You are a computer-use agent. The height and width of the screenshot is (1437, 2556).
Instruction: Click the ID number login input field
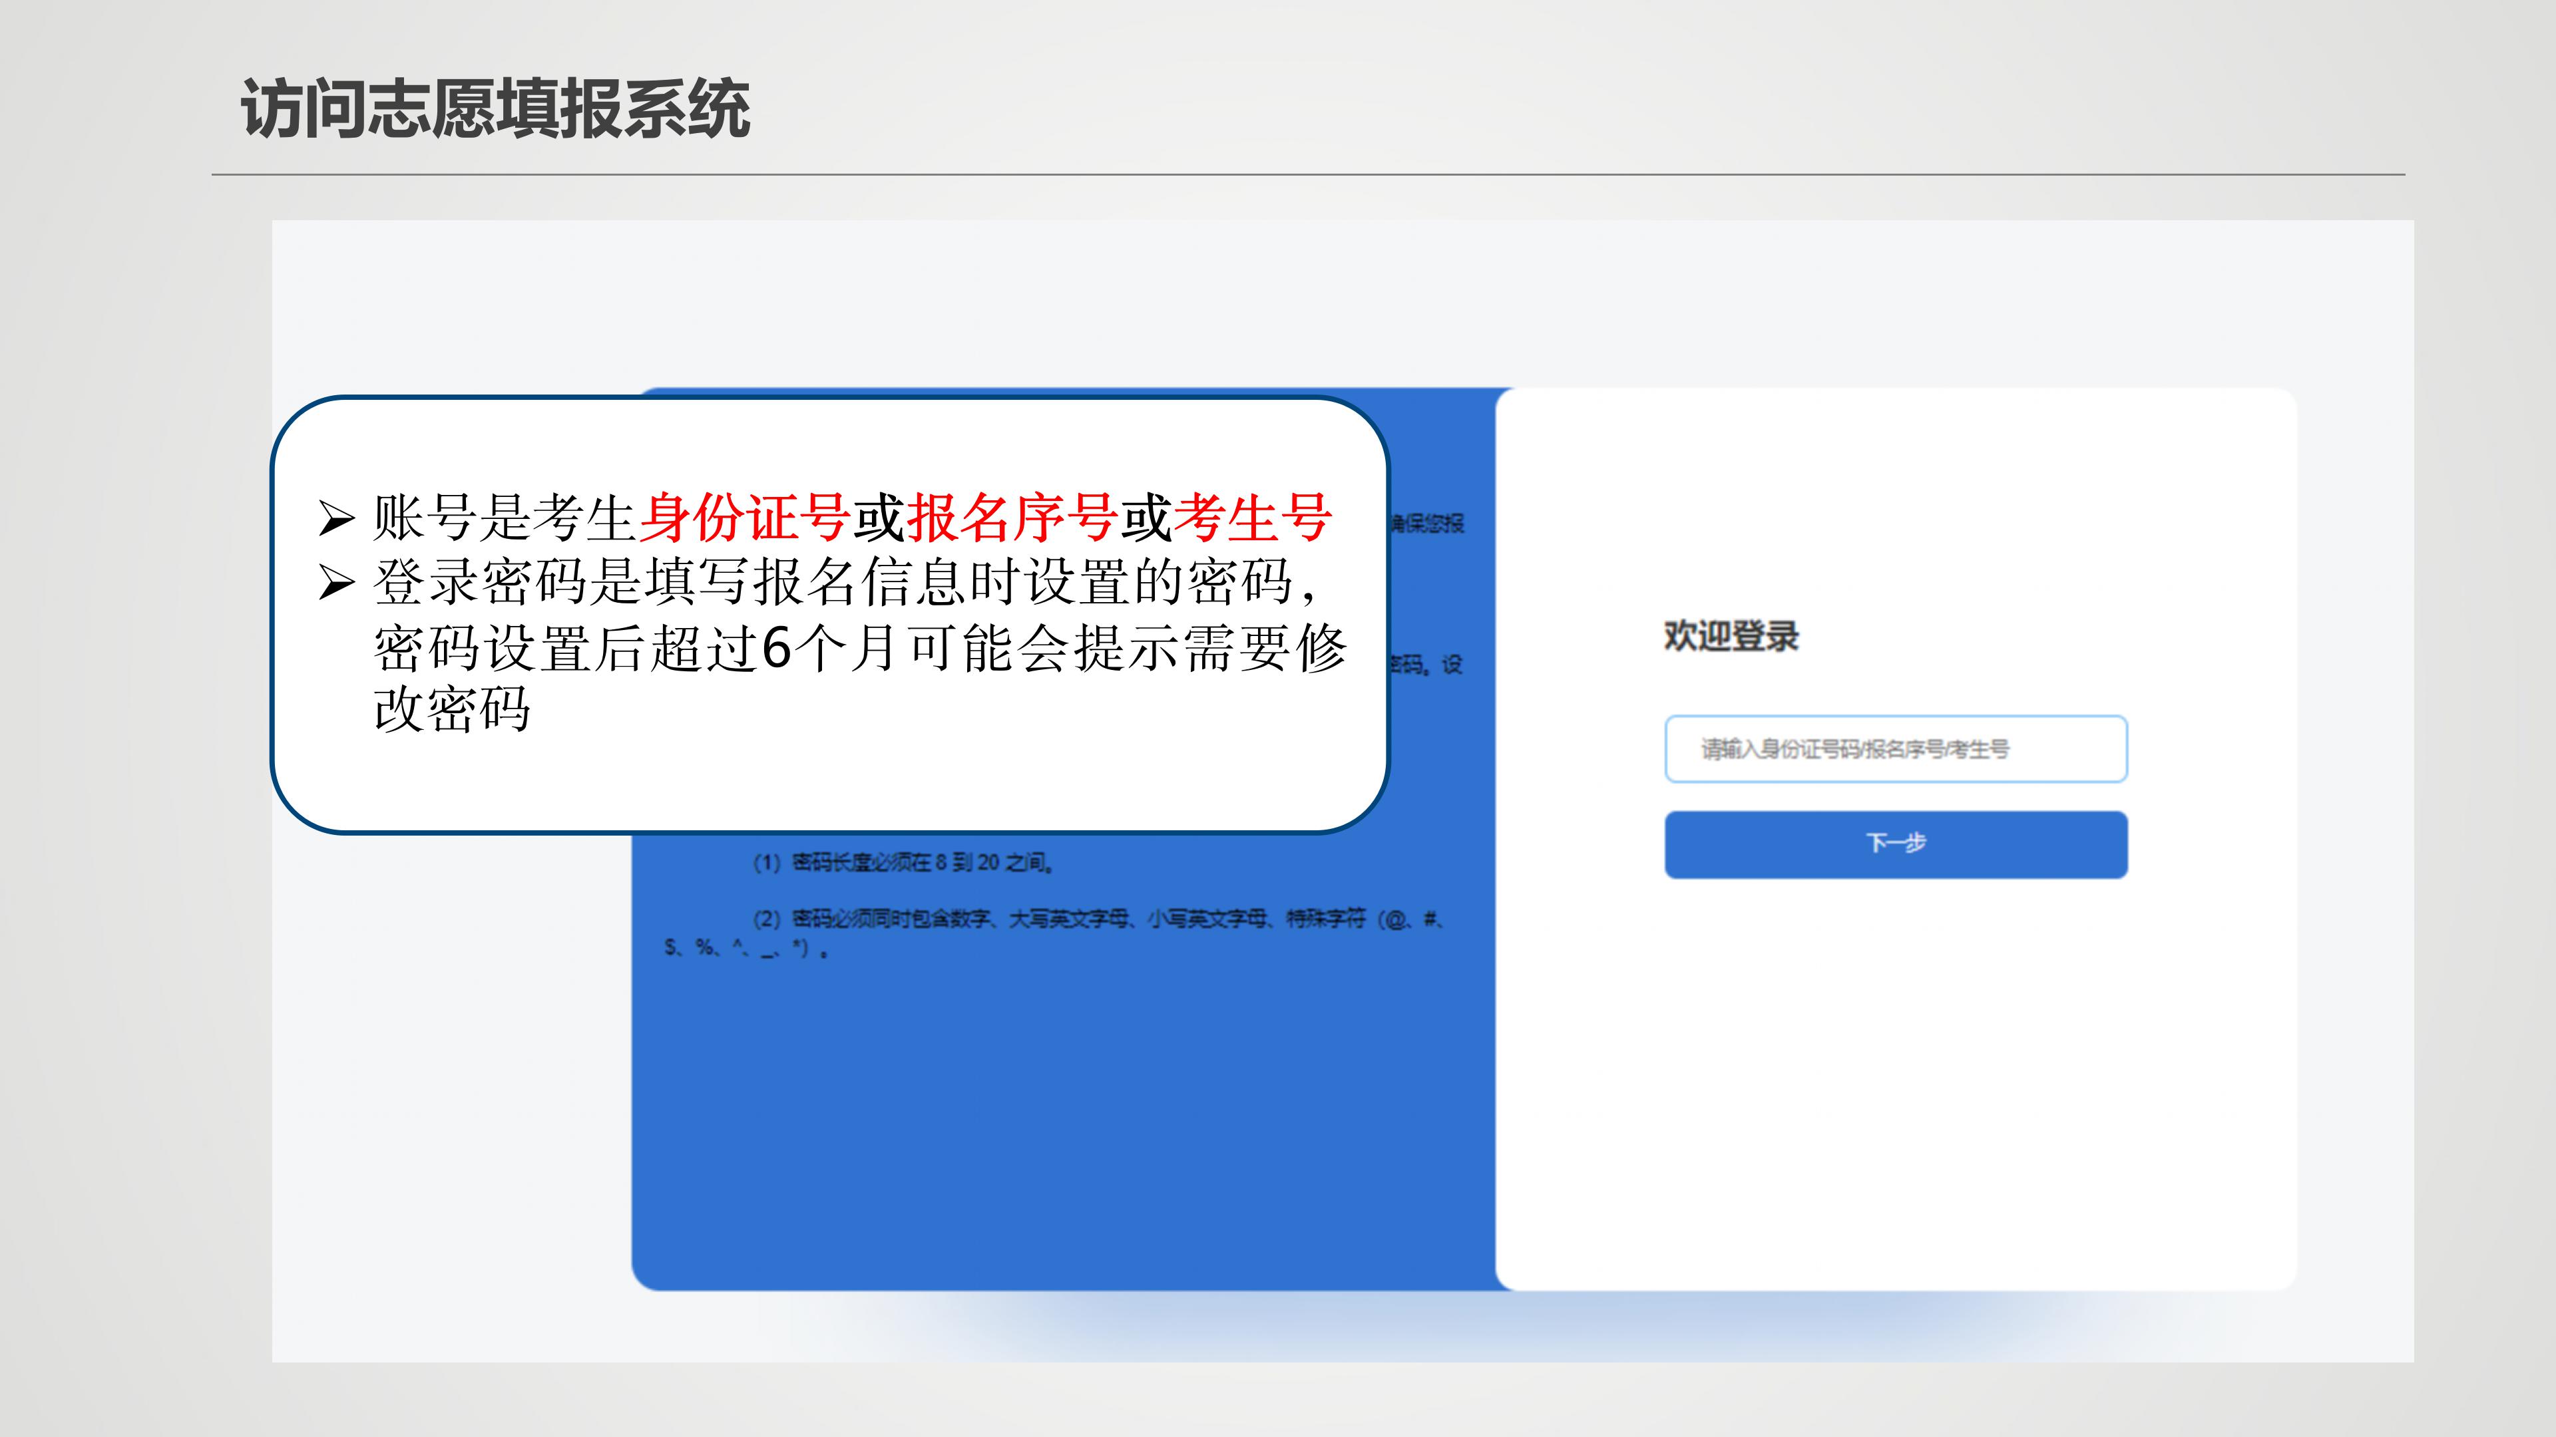(1895, 748)
